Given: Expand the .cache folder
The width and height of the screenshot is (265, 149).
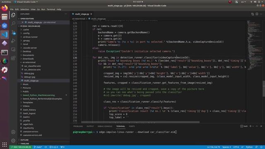Looking at the screenshot, I should coord(43,30).
